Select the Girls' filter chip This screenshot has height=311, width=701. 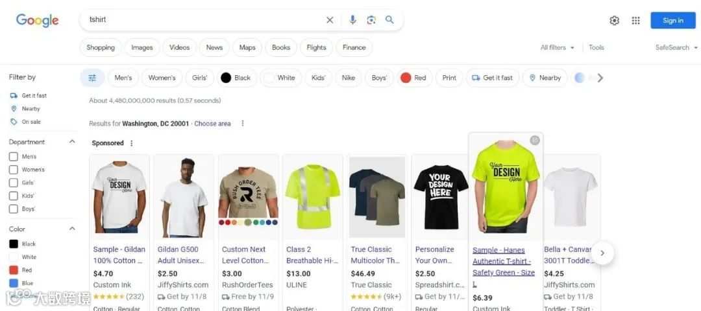click(x=199, y=78)
